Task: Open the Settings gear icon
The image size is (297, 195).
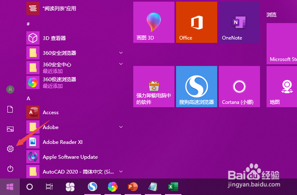Action: (x=10, y=149)
